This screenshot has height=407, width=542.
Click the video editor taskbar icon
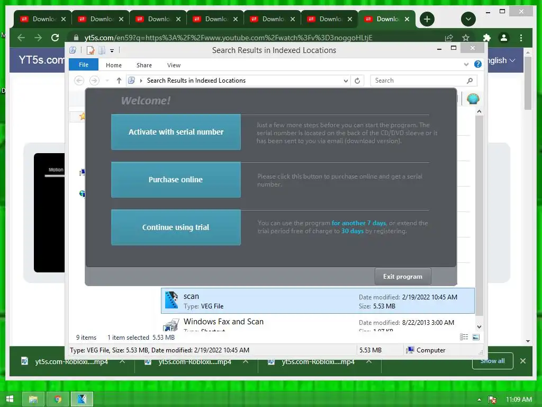82,399
